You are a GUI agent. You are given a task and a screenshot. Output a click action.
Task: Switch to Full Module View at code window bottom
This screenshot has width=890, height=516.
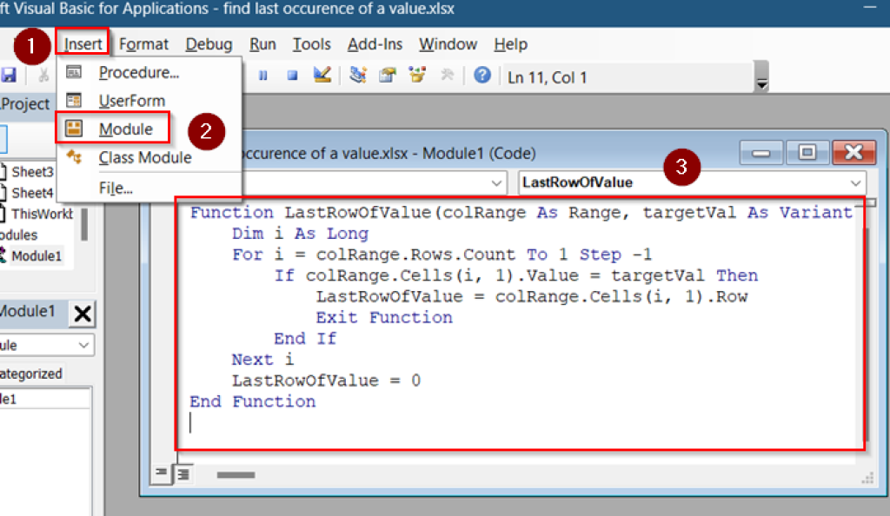pyautogui.click(x=182, y=474)
